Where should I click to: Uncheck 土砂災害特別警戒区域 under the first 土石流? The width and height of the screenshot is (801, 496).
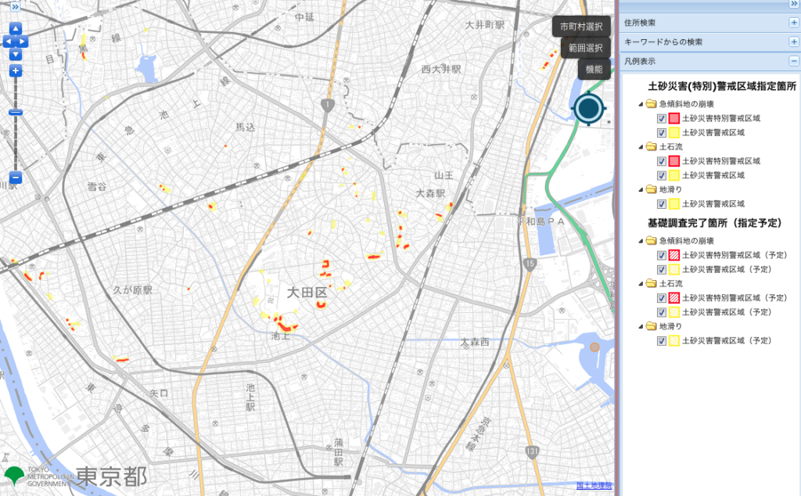point(662,161)
